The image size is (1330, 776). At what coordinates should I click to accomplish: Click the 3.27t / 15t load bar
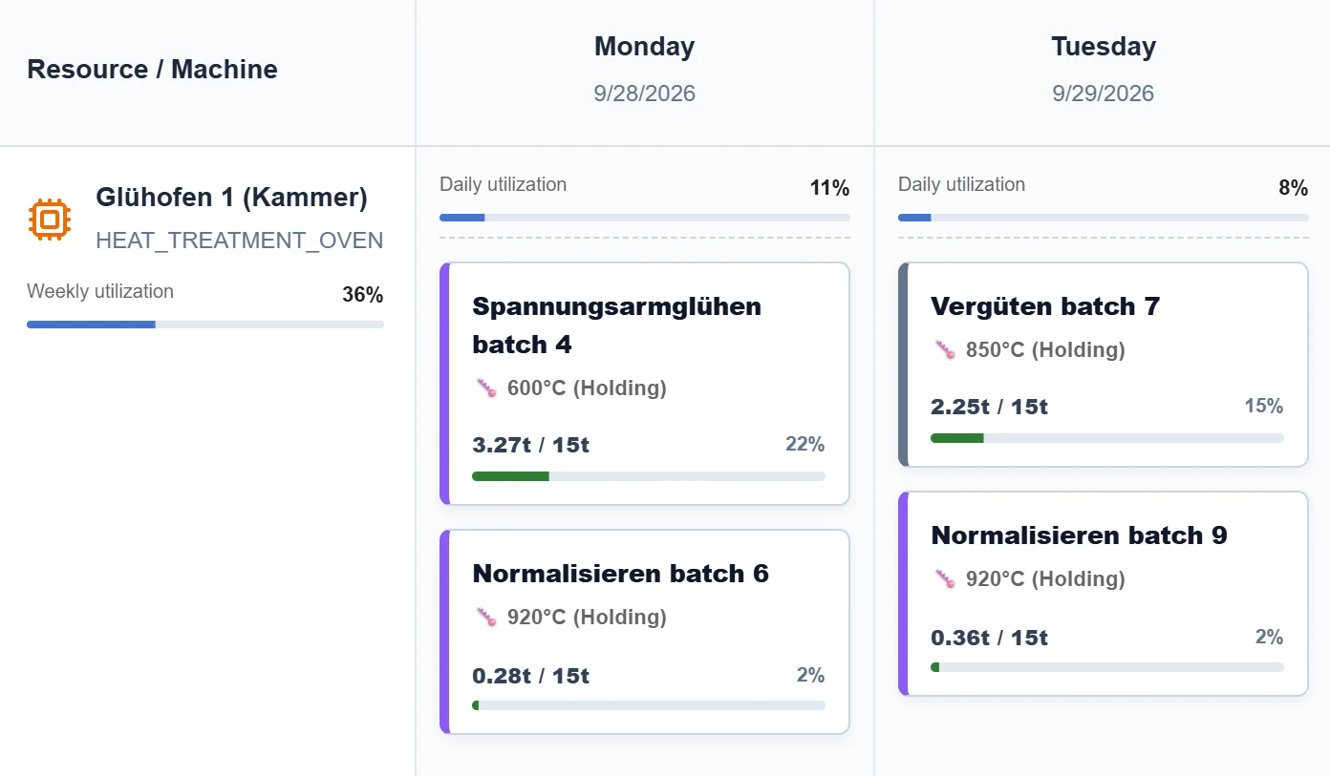pos(649,476)
